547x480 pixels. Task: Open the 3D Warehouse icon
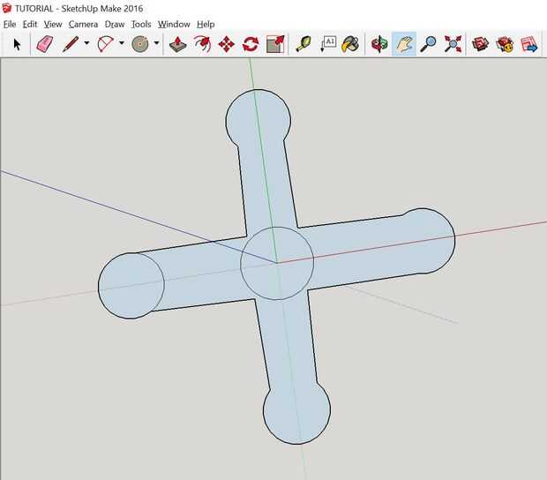click(480, 44)
